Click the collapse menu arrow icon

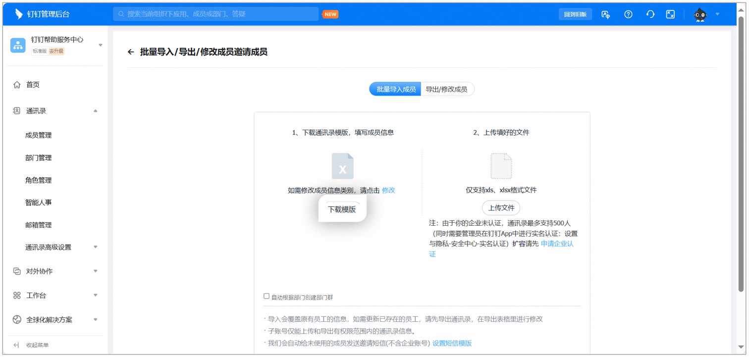click(16, 345)
